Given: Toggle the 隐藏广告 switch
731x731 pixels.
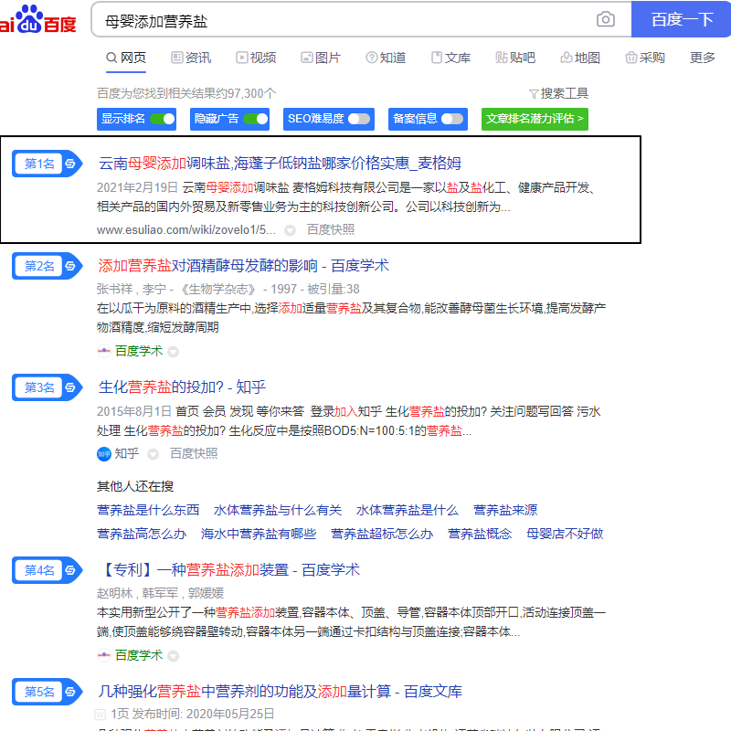Looking at the screenshot, I should (x=256, y=119).
